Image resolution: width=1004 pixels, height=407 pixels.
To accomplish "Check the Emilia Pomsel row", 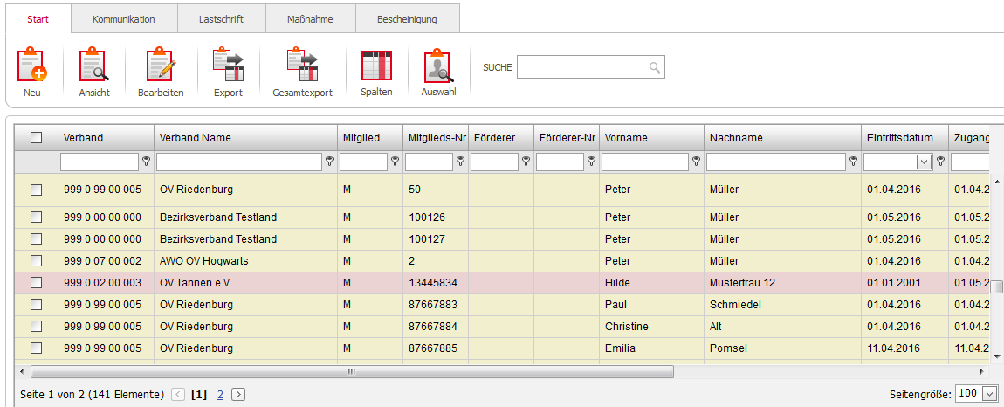I will 37,348.
